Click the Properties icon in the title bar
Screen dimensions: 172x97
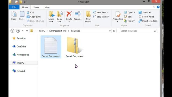coord(16,2)
